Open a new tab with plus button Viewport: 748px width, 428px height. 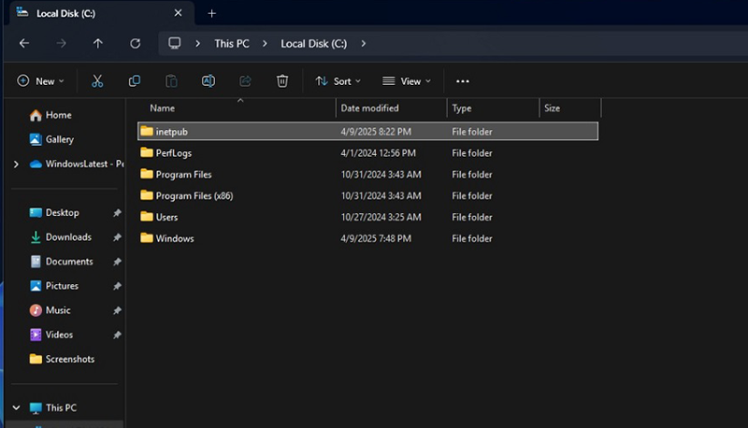211,13
